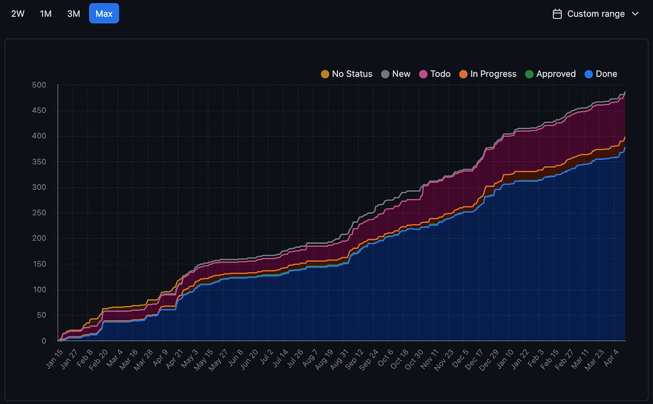
Task: Click the green Approved color dot
Action: 529,74
